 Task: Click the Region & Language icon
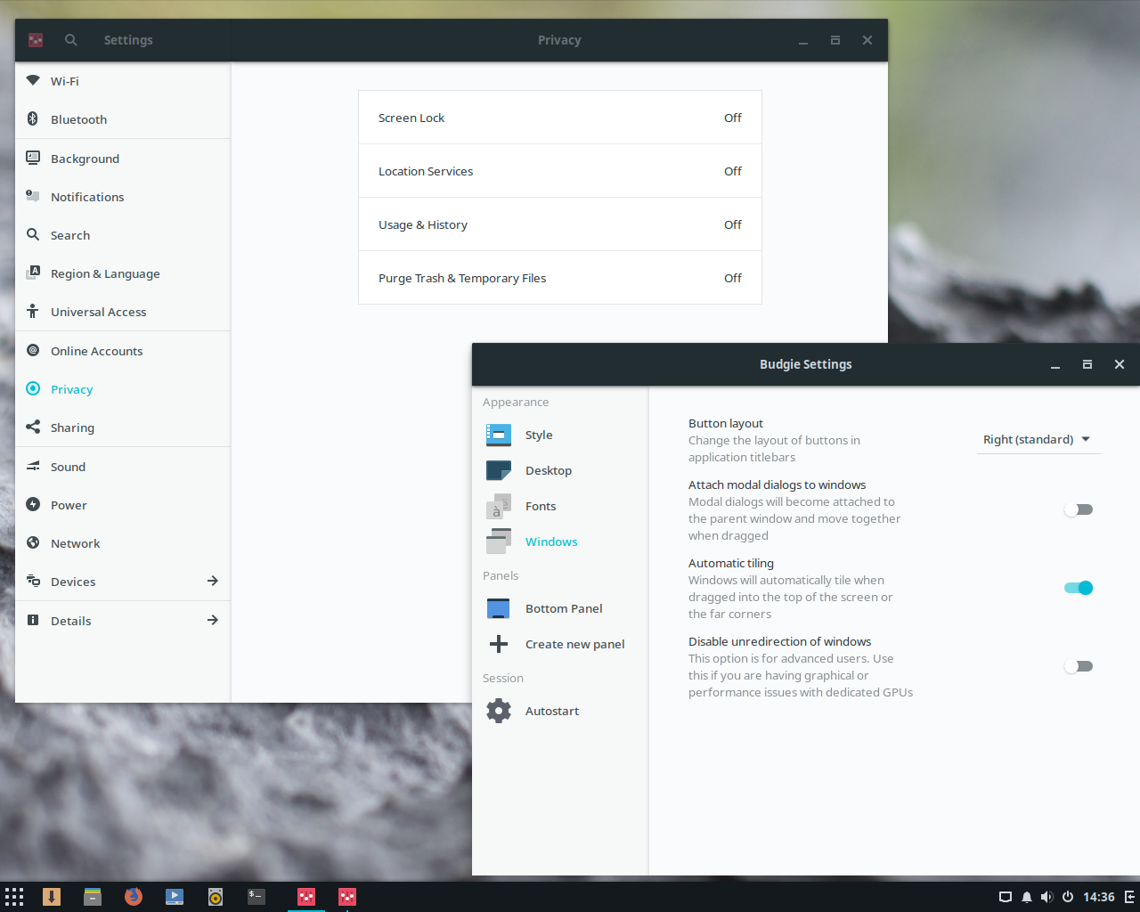coord(33,273)
